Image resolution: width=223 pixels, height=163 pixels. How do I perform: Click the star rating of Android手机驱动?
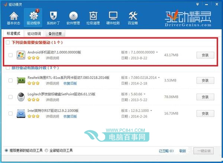tap(33, 58)
